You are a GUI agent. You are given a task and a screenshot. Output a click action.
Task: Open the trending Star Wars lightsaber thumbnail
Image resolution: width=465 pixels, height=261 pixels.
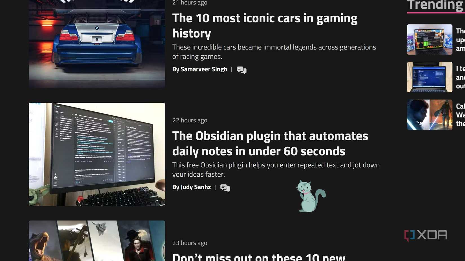pos(429,115)
